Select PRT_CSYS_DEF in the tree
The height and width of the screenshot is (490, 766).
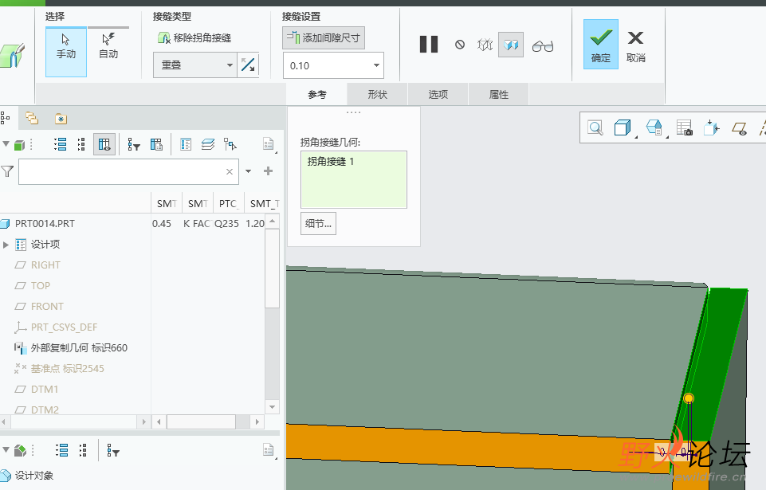pos(64,327)
